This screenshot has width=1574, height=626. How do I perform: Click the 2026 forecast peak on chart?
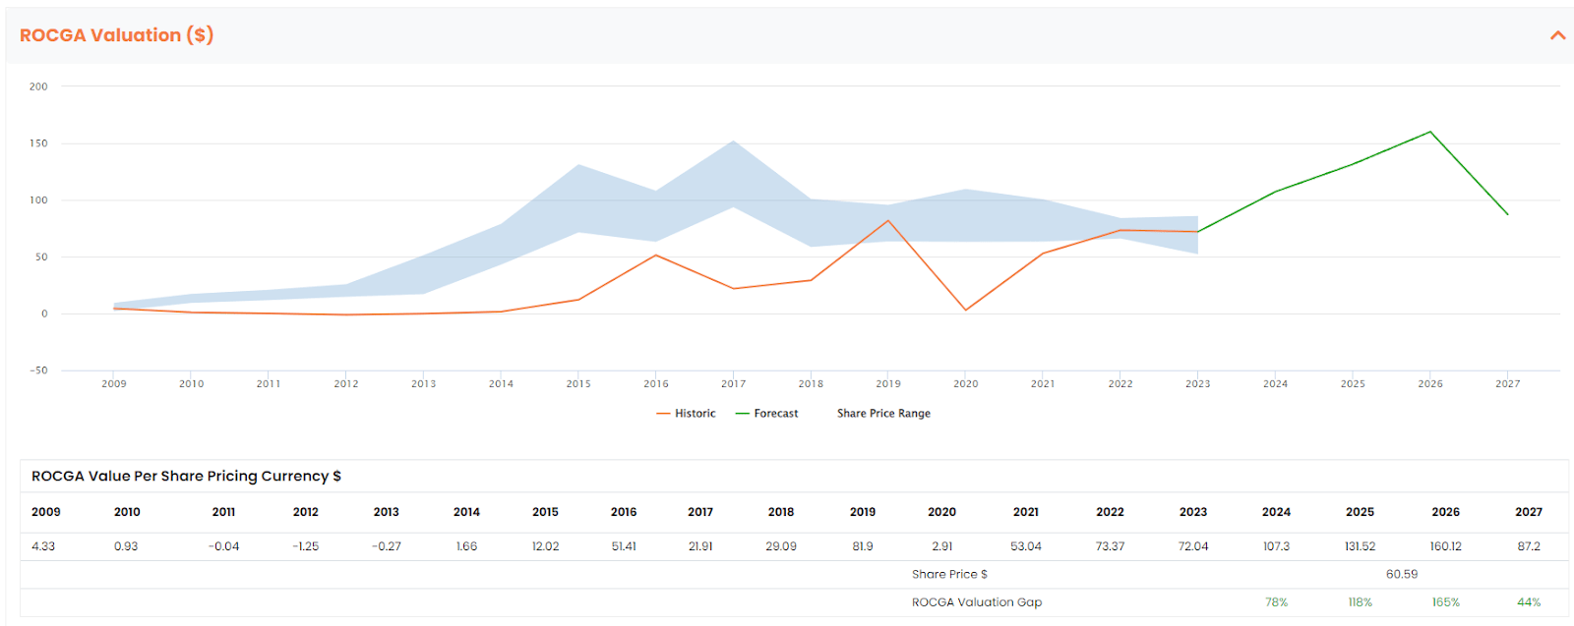(x=1430, y=132)
